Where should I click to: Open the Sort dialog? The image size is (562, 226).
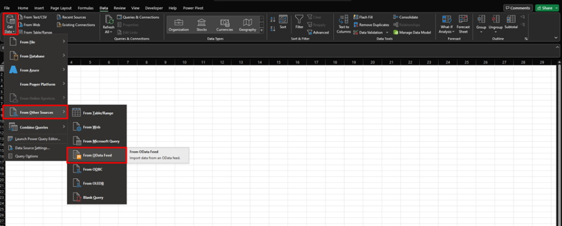(283, 22)
